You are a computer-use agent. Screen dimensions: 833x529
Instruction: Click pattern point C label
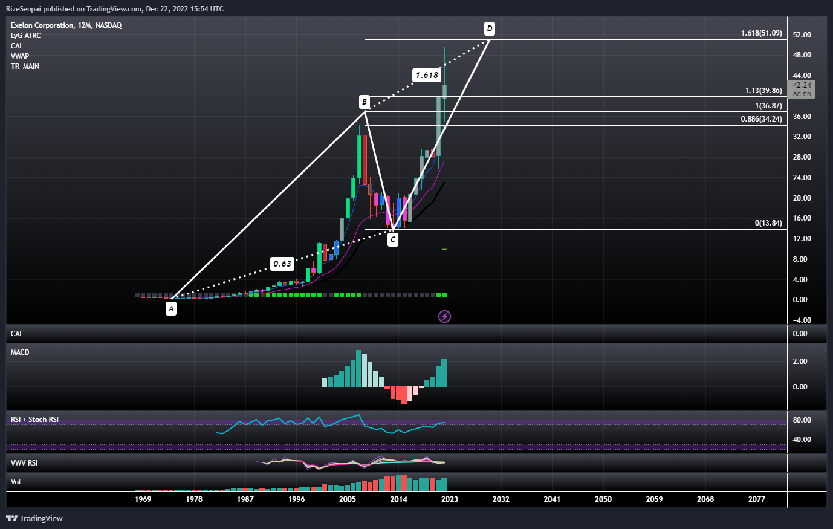point(393,240)
